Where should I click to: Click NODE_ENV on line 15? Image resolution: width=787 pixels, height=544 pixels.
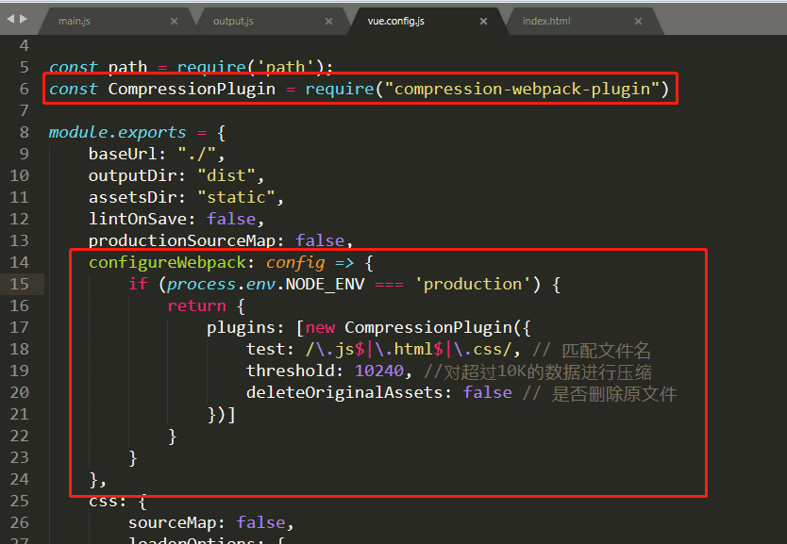(325, 285)
